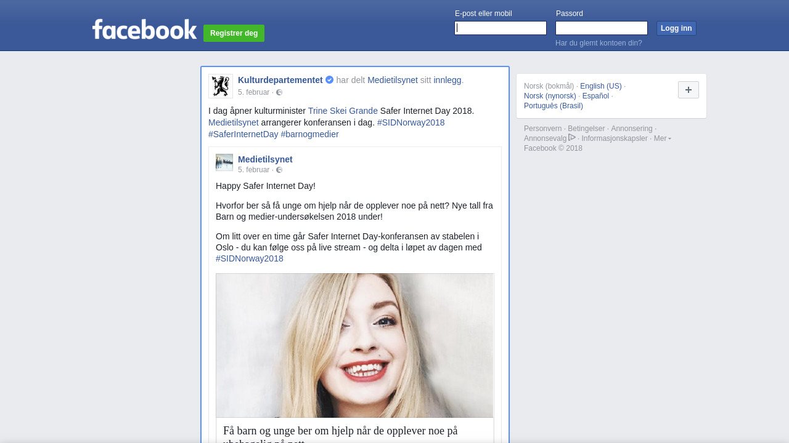Viewport: 789px width, 443px height.
Task: Click #SaferInternetDay hashtag
Action: [x=243, y=134]
